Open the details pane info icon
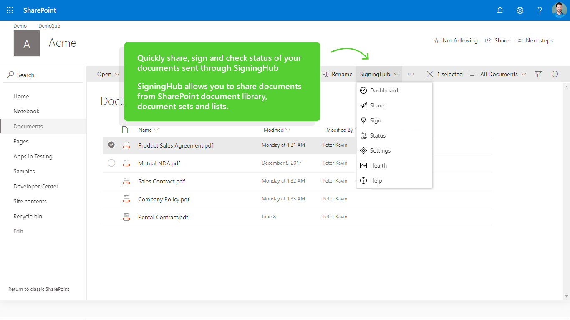 [x=555, y=74]
